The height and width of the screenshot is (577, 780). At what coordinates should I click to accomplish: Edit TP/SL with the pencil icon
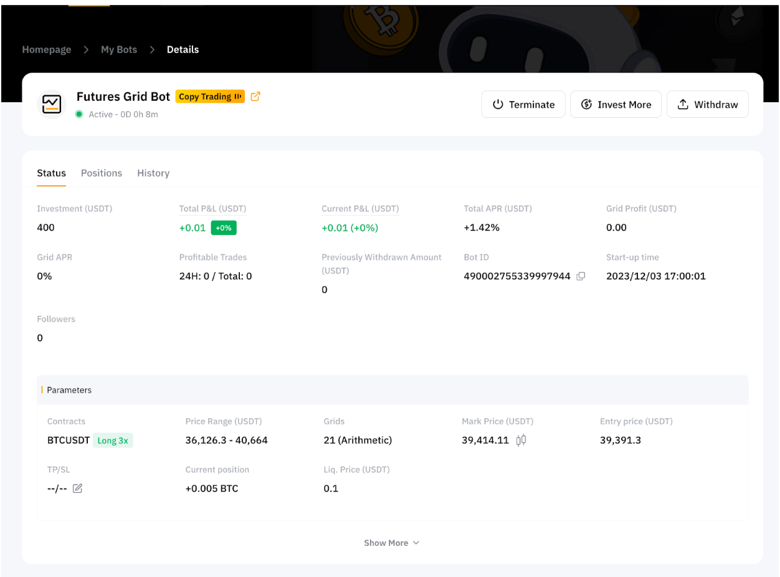[x=77, y=489]
